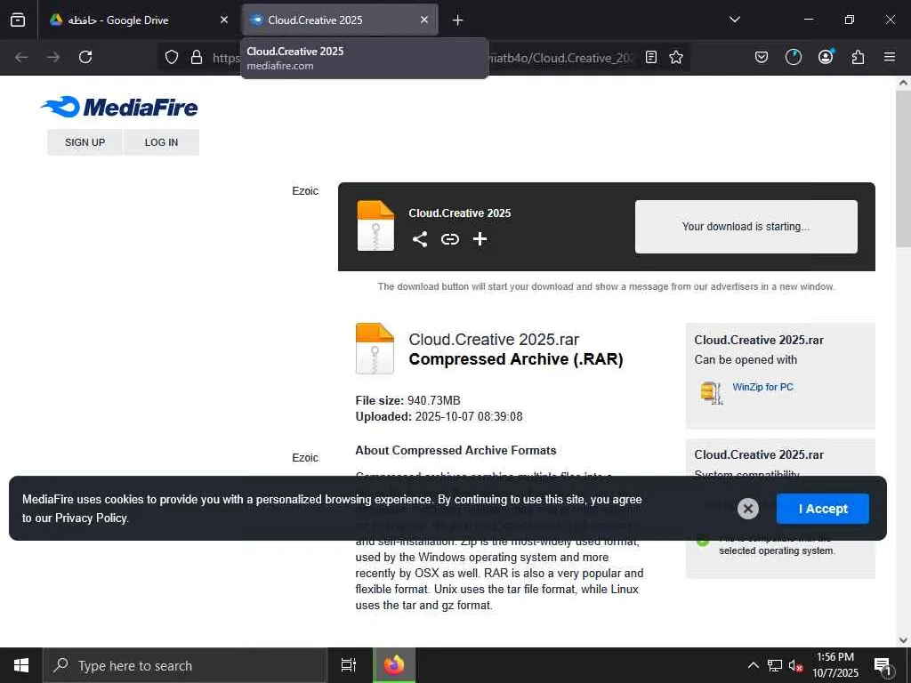
Task: Click the LOG IN button
Action: point(162,142)
